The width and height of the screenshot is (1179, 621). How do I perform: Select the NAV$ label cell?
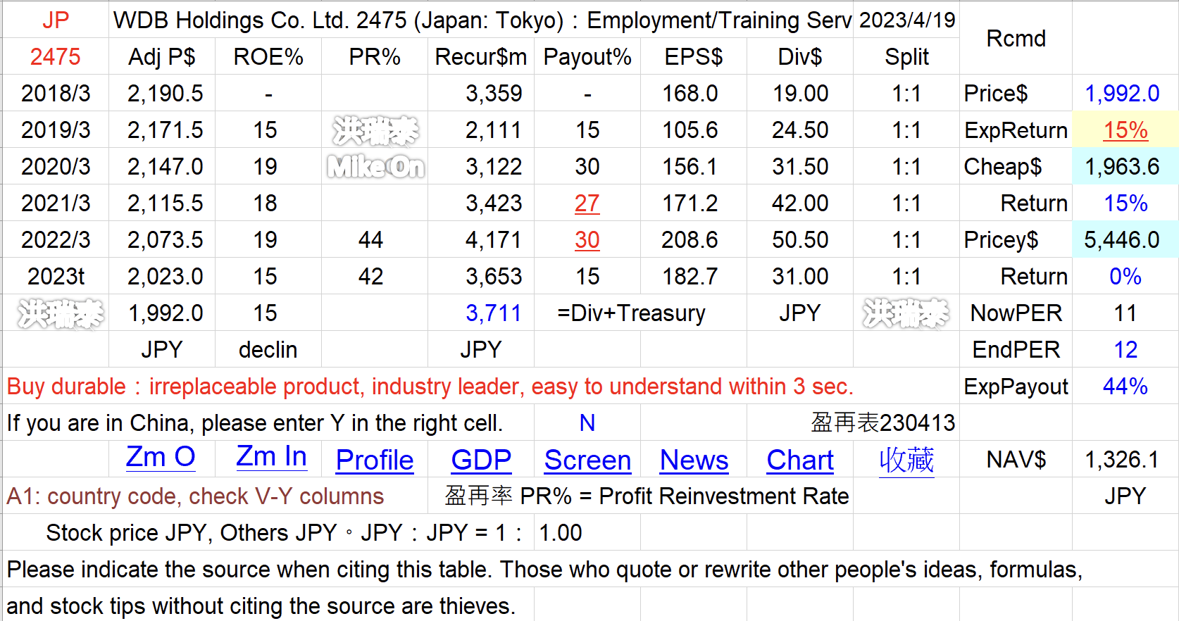click(x=1016, y=460)
